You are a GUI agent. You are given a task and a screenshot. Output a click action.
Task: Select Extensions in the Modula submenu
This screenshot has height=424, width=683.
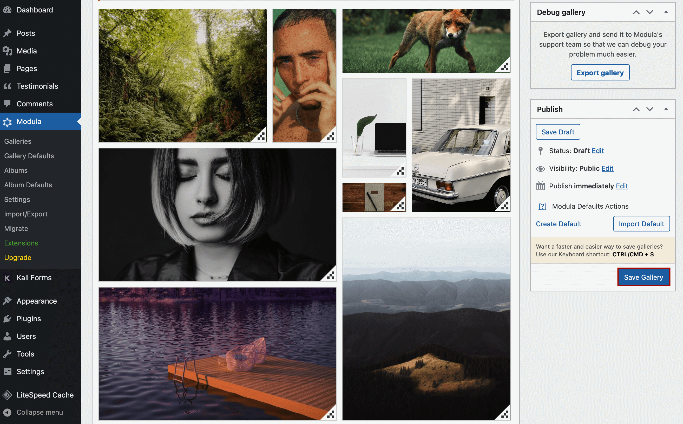pyautogui.click(x=21, y=243)
